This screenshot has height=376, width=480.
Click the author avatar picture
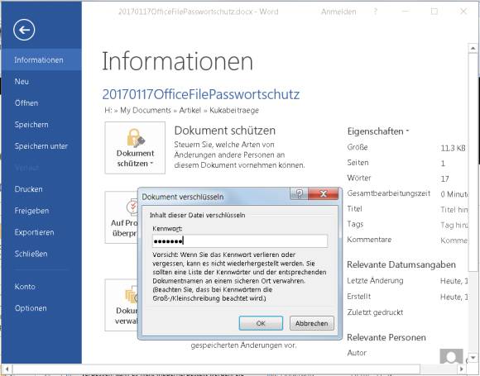point(451,356)
